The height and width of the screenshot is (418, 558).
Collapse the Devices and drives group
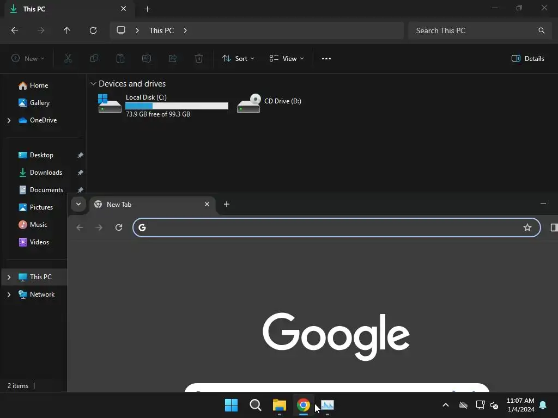tap(93, 84)
